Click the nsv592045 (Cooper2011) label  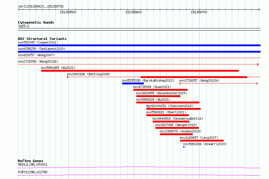pyautogui.click(x=38, y=42)
